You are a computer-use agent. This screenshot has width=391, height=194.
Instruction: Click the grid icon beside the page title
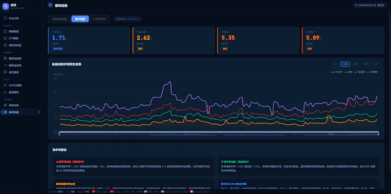click(x=50, y=5)
